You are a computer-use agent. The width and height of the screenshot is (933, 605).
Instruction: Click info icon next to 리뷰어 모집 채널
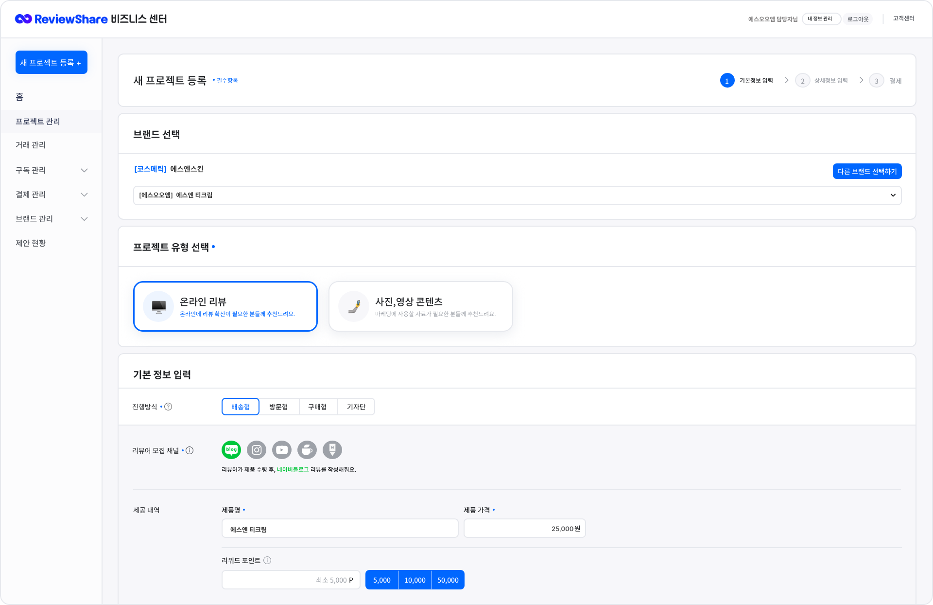(190, 450)
